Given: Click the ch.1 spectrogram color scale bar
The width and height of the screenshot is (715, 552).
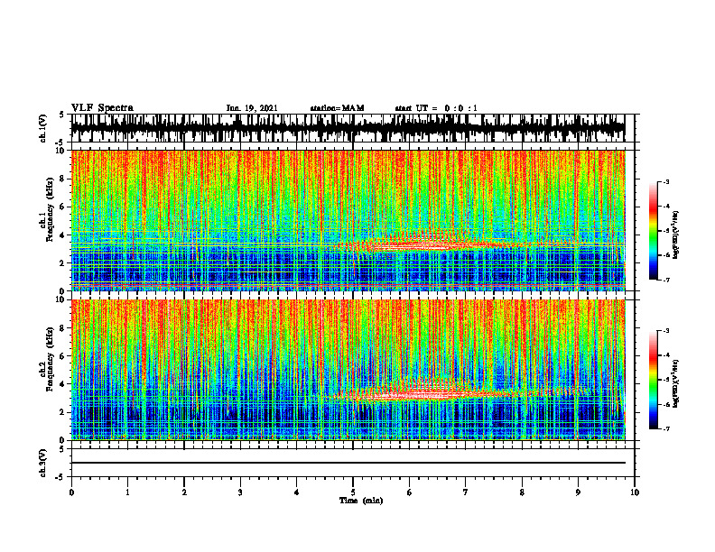Looking at the screenshot, I should click(653, 231).
